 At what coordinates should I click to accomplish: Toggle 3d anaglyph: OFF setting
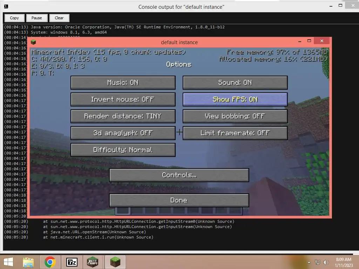(x=123, y=133)
